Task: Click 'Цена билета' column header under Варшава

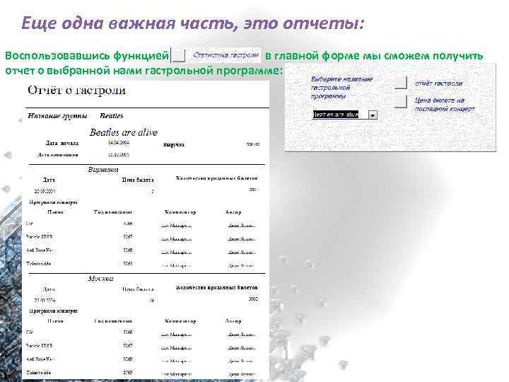Action: tap(138, 180)
